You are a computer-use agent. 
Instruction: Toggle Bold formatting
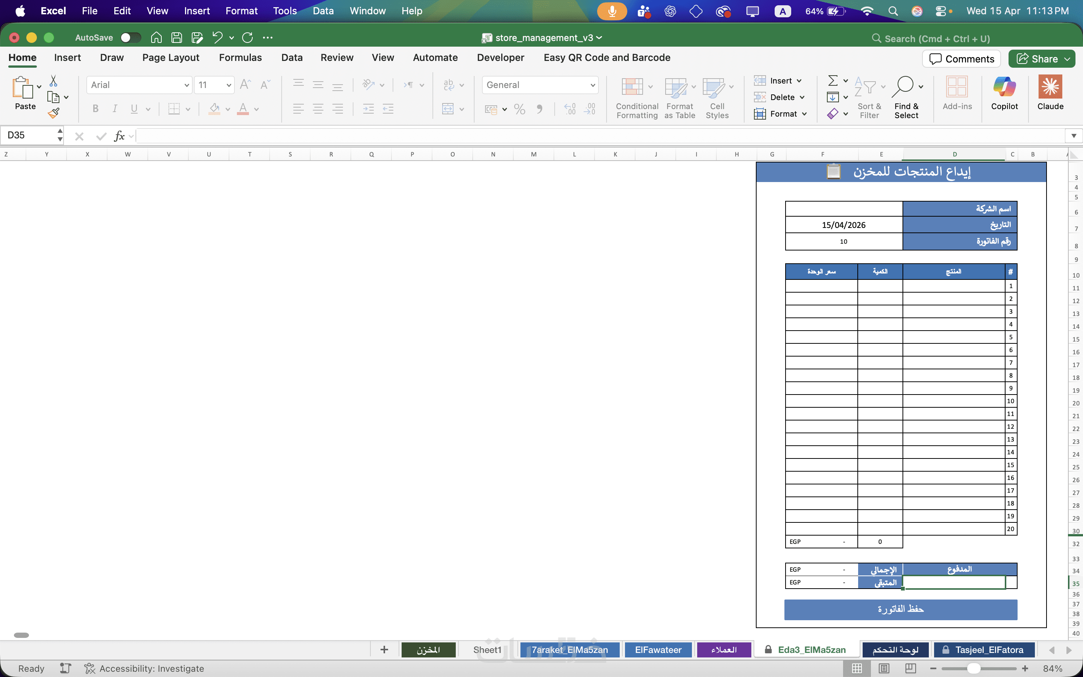coord(95,109)
